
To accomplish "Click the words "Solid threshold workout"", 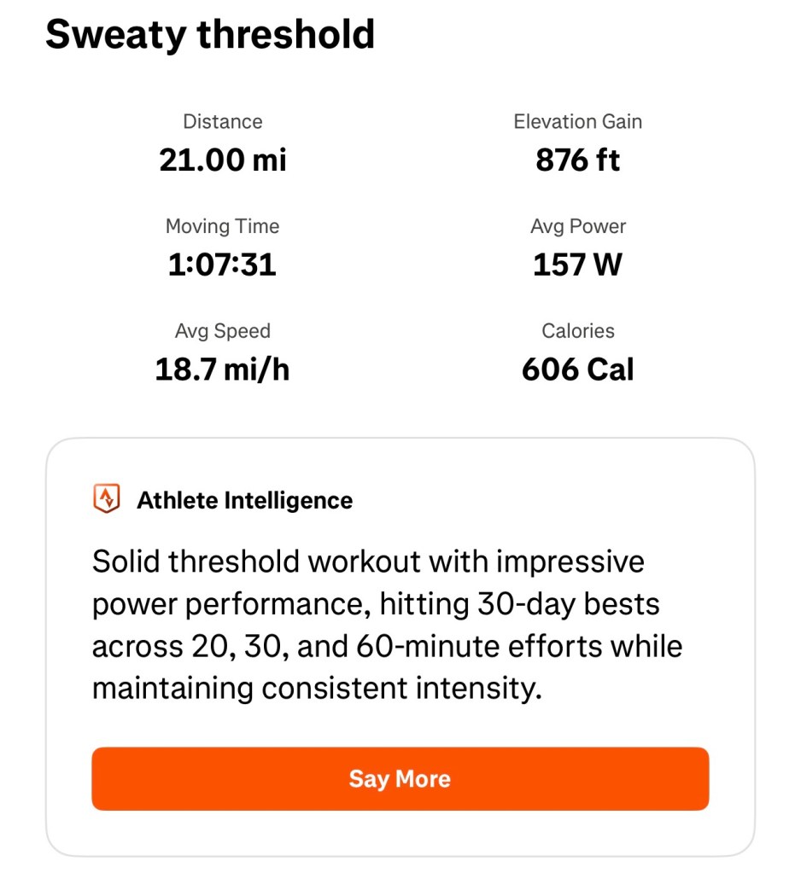I will pyautogui.click(x=256, y=562).
